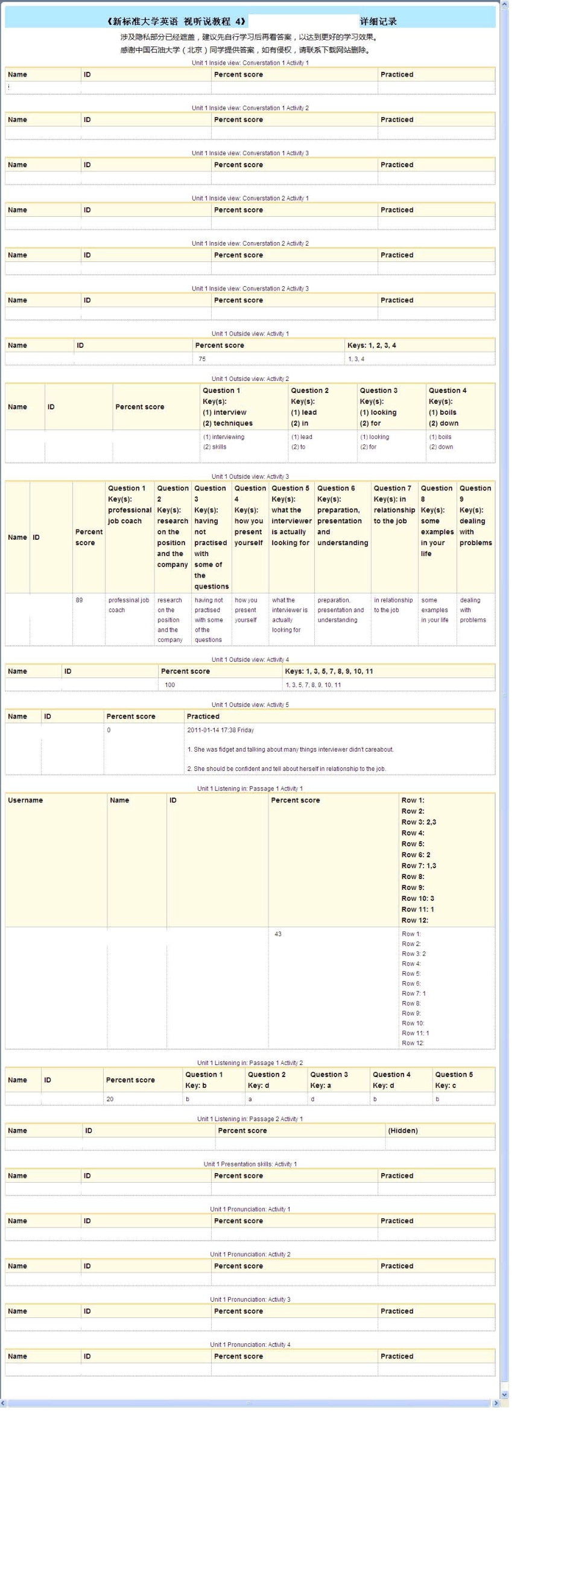The width and height of the screenshot is (573, 1583).
Task: Click the 'Unit 1 Pronunciation: Activity 4' caption
Action: point(250,1345)
